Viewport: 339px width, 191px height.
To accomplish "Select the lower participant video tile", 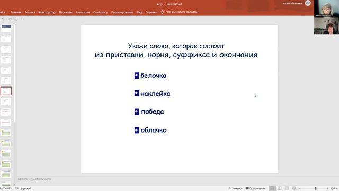I will [326, 26].
